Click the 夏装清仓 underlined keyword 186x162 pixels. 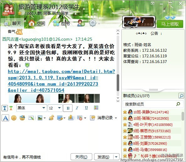[98, 46]
